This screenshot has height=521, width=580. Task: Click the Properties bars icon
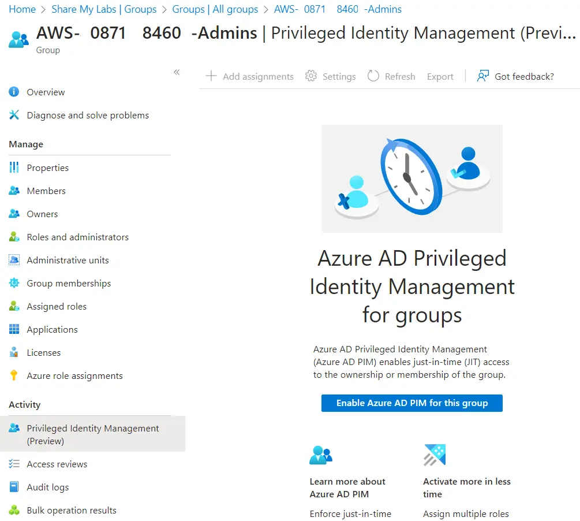tap(14, 168)
